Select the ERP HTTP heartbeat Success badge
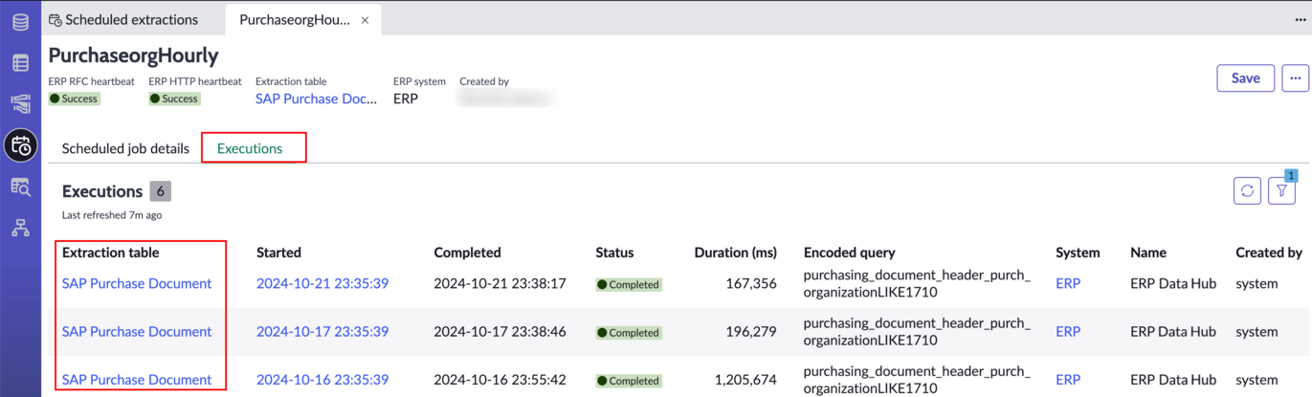Viewport: 1312px width, 397px height. [x=174, y=99]
